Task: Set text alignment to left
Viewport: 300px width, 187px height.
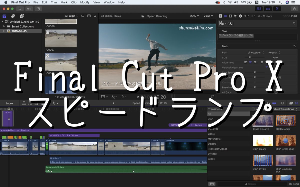Action: tap(245, 62)
